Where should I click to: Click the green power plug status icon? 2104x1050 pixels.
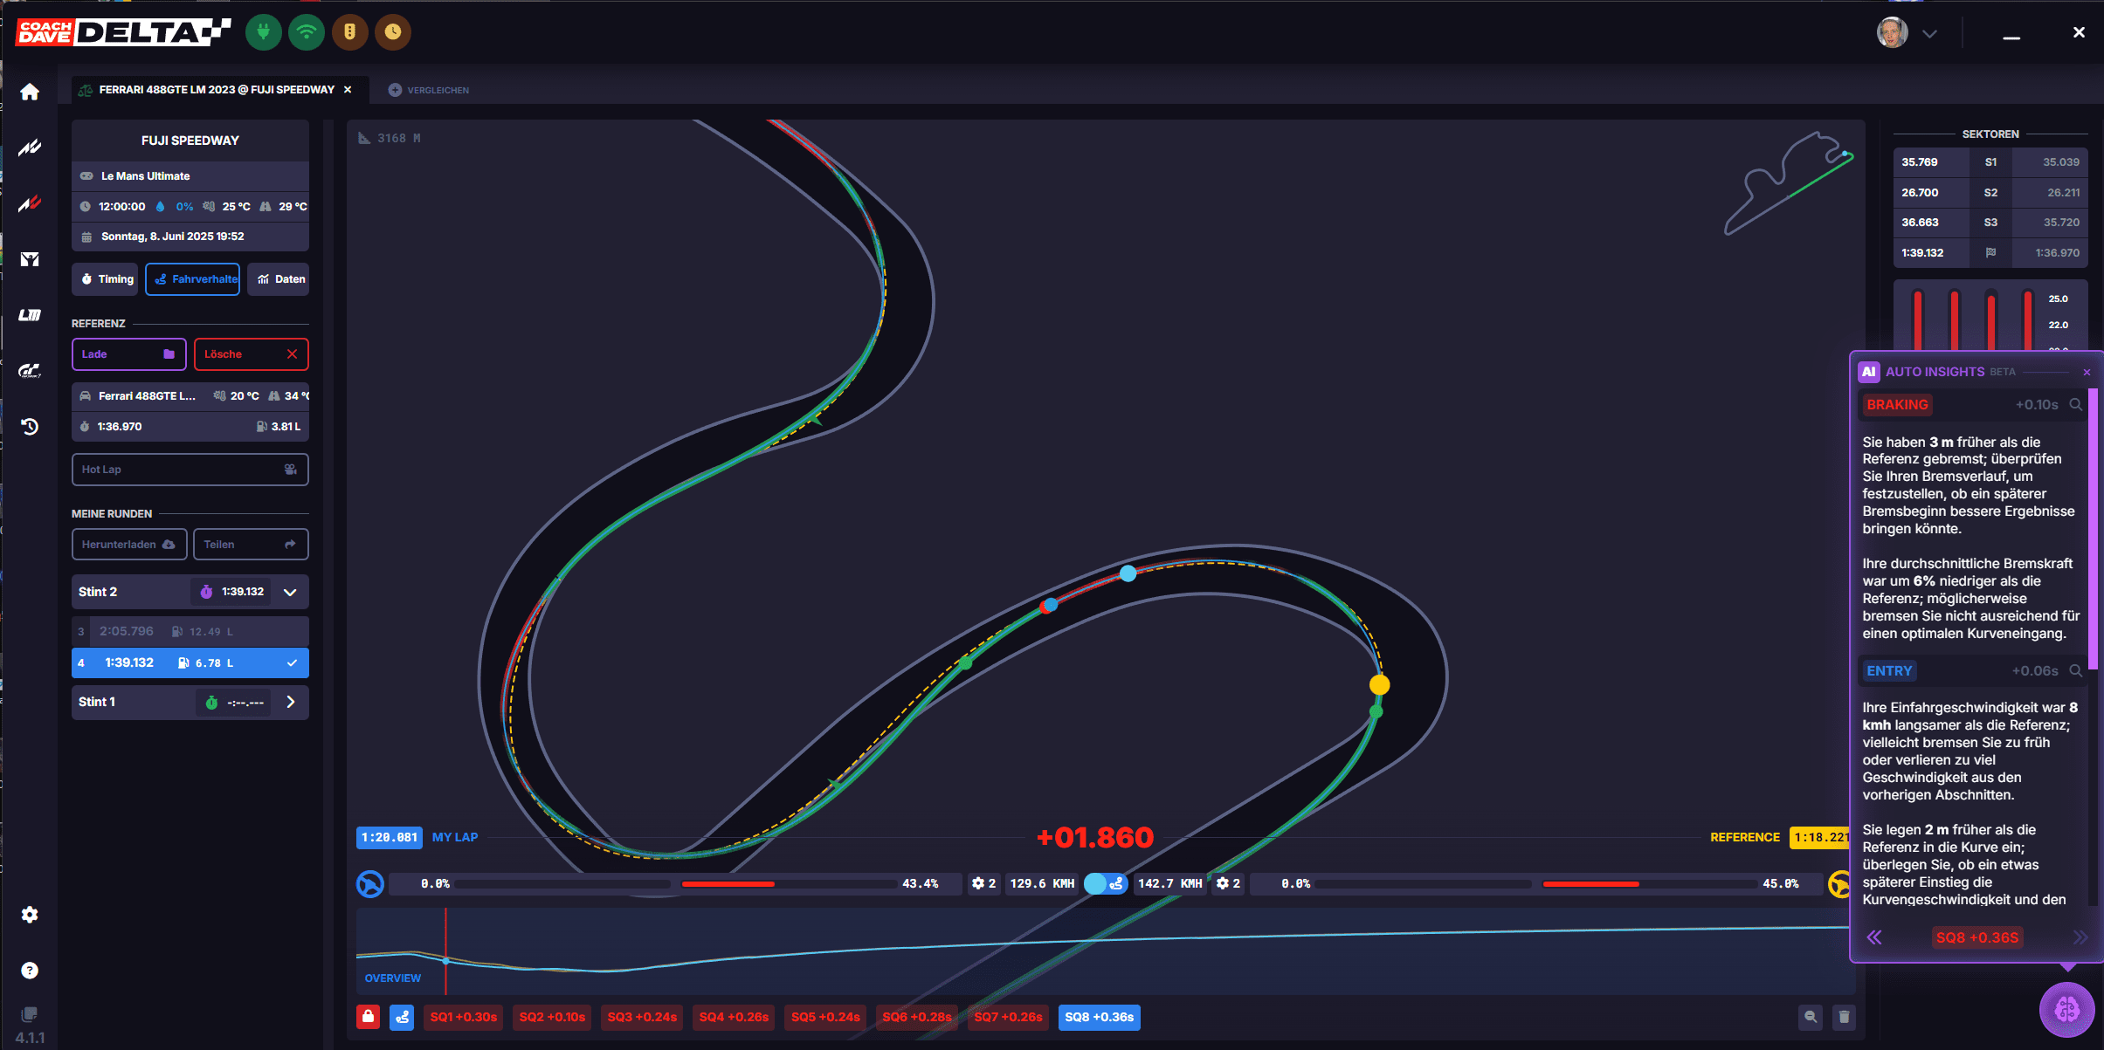(263, 32)
